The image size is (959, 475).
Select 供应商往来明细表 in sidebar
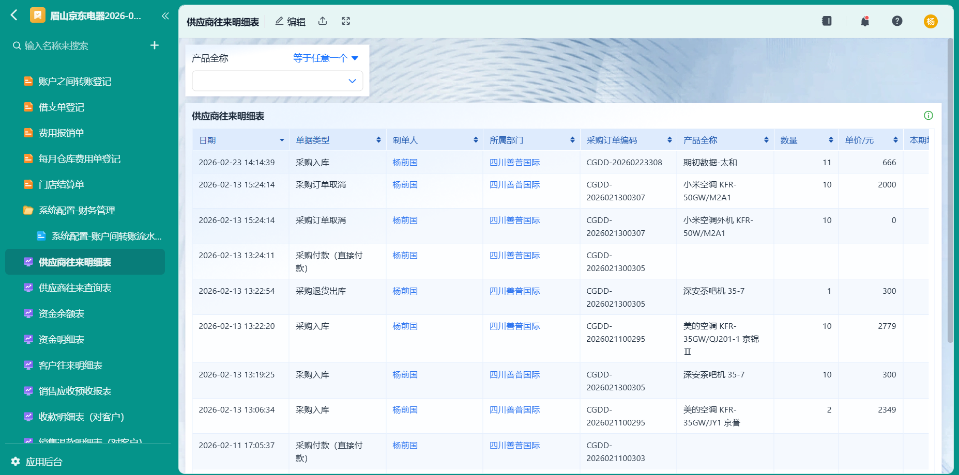85,262
